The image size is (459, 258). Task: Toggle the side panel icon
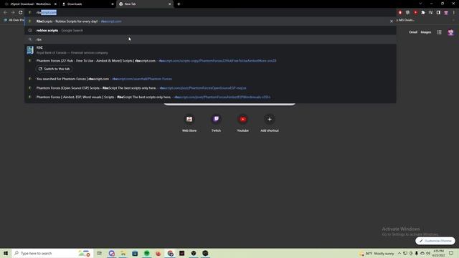[x=438, y=13]
